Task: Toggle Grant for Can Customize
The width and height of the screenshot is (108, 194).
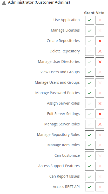Action: tap(90, 155)
